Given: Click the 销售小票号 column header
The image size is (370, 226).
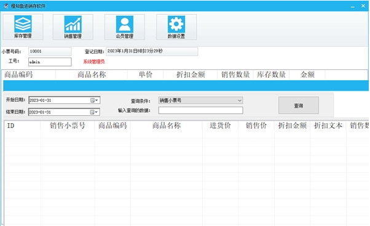Looking at the screenshot, I should tap(68, 126).
